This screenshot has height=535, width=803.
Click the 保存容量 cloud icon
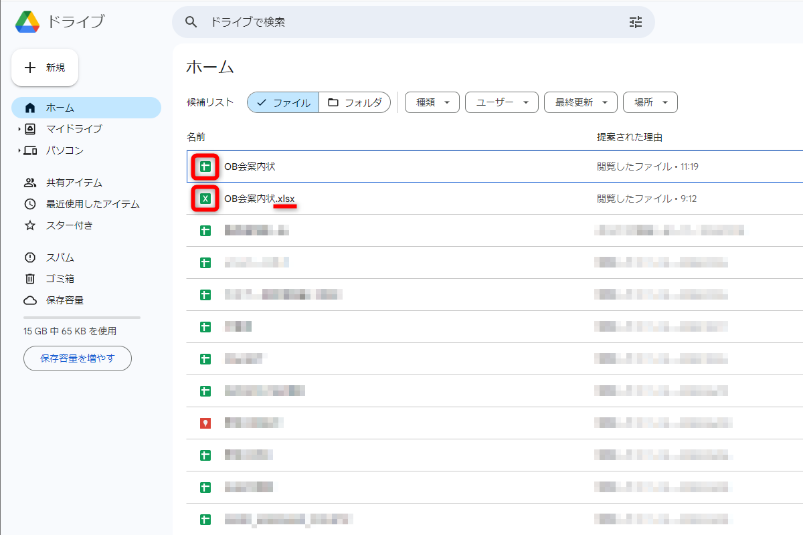pyautogui.click(x=29, y=300)
